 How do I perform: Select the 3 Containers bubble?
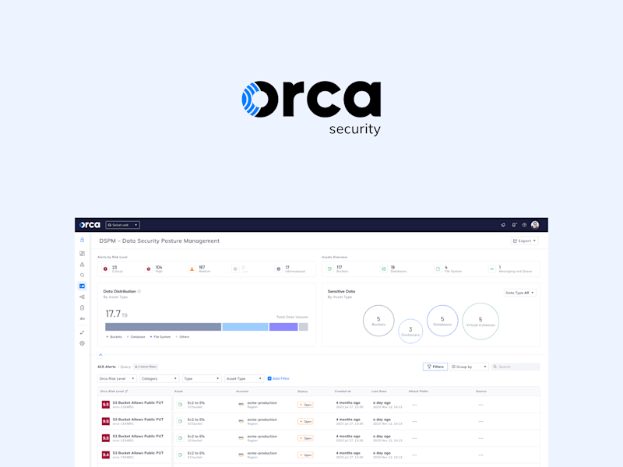410,331
